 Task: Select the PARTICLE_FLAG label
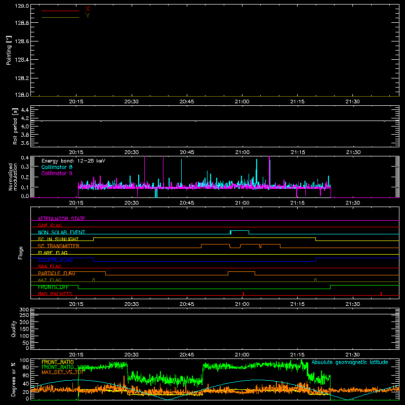(57, 273)
